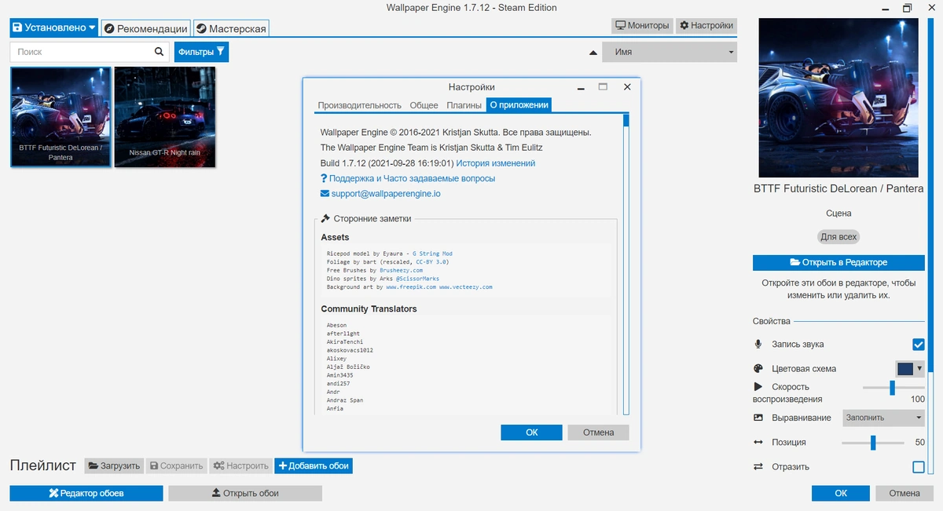This screenshot has height=511, width=943.
Task: Open Цветовая схема color swatch
Action: pyautogui.click(x=910, y=368)
